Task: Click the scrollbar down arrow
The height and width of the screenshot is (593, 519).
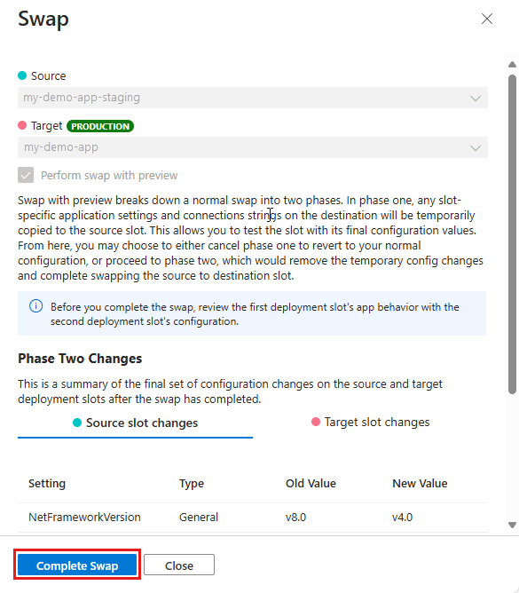Action: click(512, 525)
